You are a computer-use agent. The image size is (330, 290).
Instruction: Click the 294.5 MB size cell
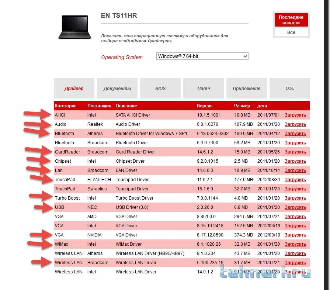243,217
